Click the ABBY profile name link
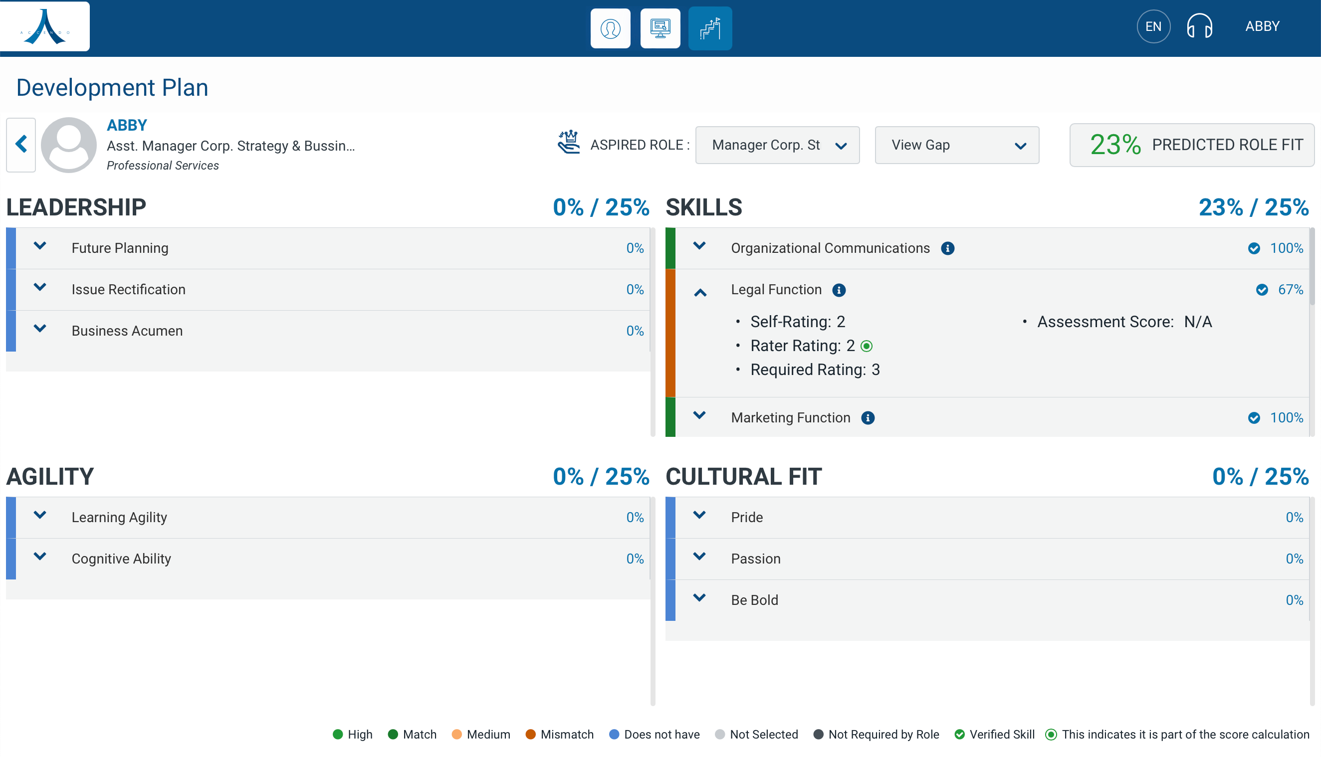 [126, 125]
